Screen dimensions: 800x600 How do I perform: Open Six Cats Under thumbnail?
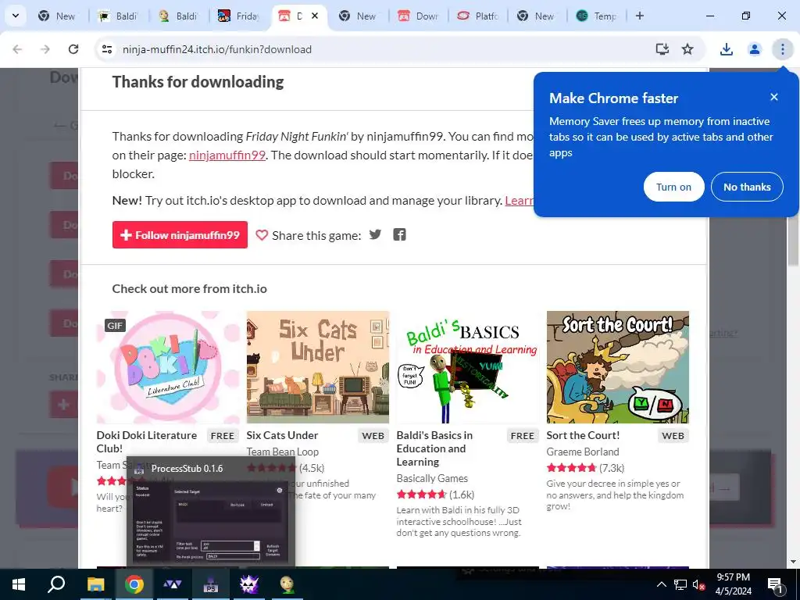[x=317, y=367]
